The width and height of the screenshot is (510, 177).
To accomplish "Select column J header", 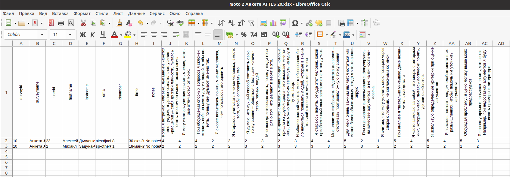I will (x=170, y=43).
